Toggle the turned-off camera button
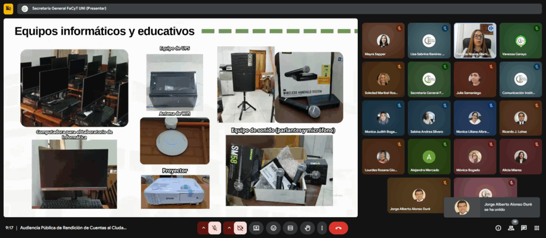Viewport: 546px width, 238px height. (240, 228)
